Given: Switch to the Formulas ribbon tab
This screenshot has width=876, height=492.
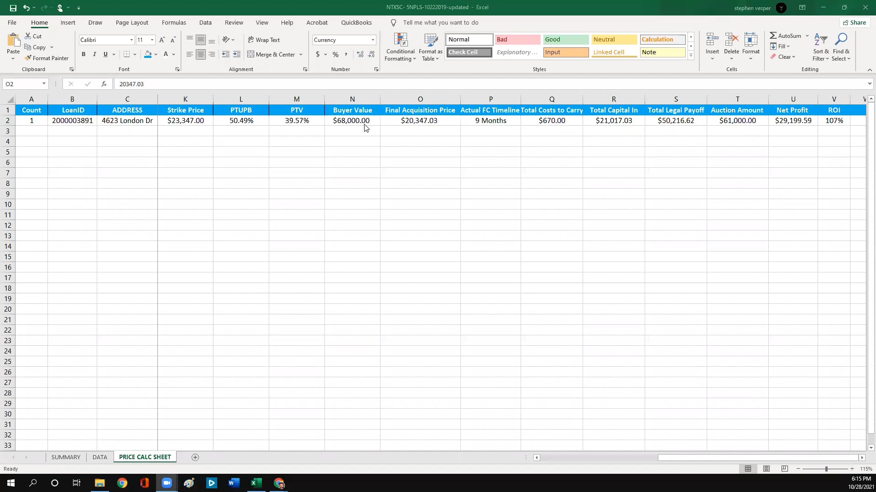Looking at the screenshot, I should (x=174, y=22).
